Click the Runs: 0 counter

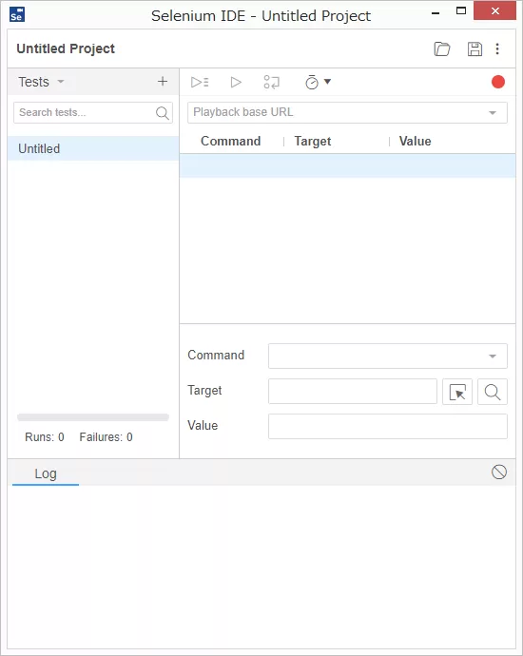click(45, 436)
